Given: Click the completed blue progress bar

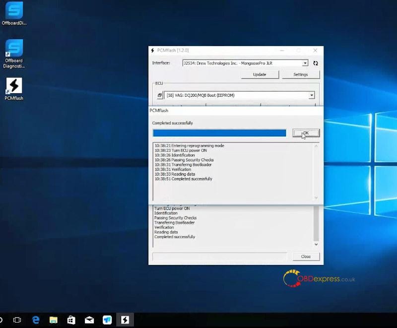Looking at the screenshot, I should click(x=219, y=133).
